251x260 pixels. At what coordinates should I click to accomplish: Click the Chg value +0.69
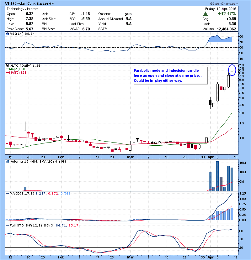pos(231,19)
